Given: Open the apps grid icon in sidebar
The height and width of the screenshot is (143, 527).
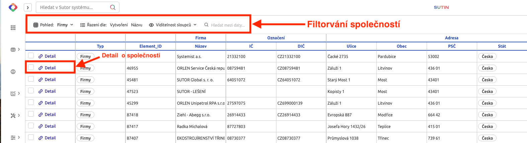Looking at the screenshot, I should tap(13, 28).
